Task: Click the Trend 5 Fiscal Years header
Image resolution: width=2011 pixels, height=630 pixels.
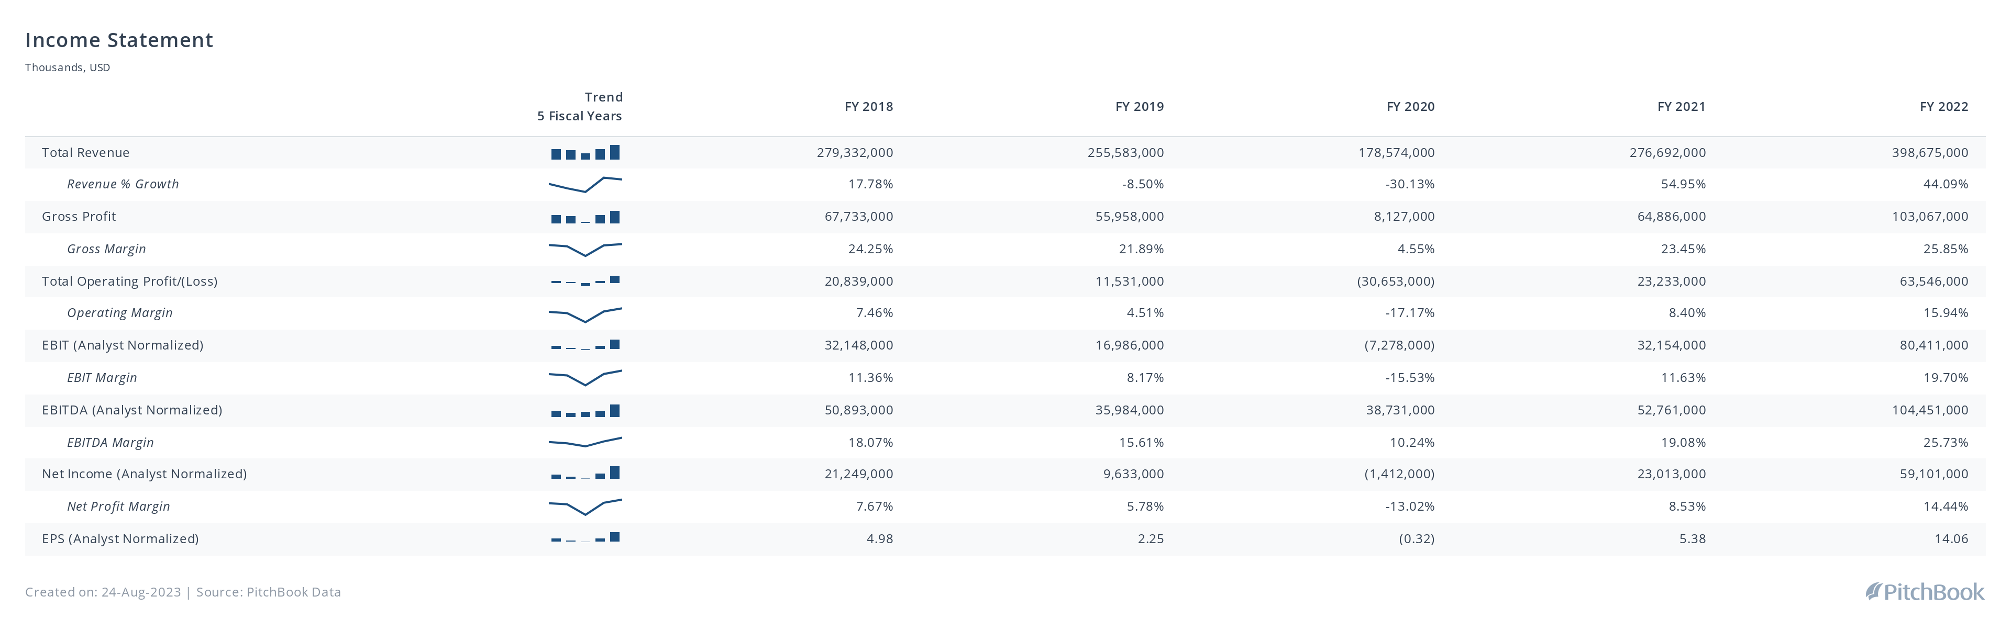Action: 579,107
